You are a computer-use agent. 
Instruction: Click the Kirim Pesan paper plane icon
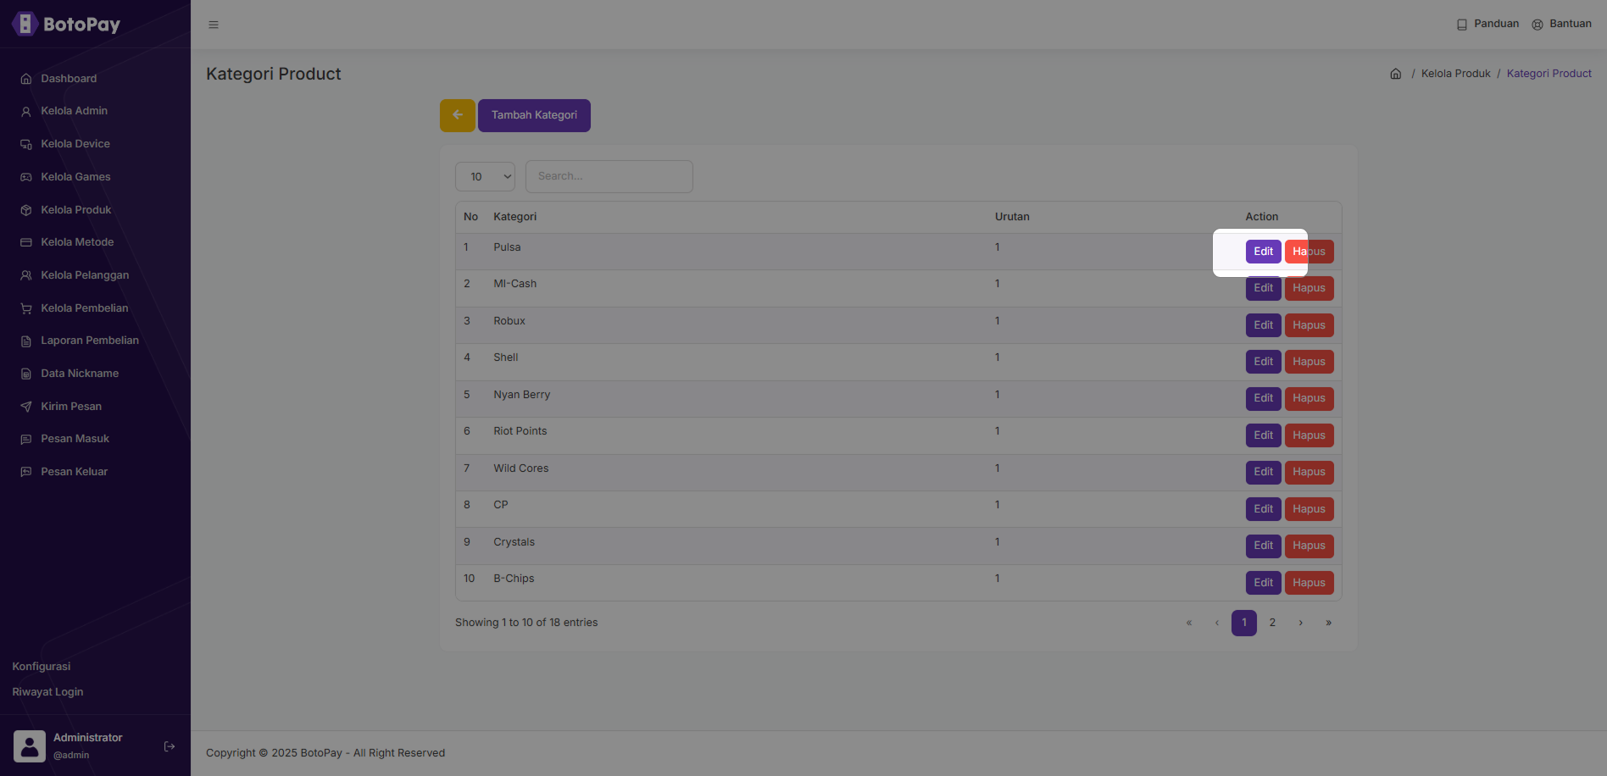click(26, 407)
